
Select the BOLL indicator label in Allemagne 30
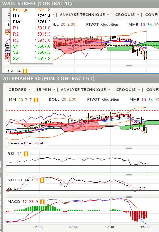(x=63, y=99)
